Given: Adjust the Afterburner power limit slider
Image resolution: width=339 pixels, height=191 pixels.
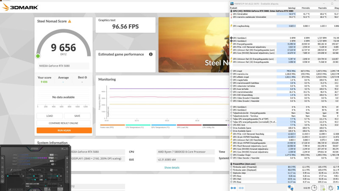Looking at the screenshot, I should 52,176.
